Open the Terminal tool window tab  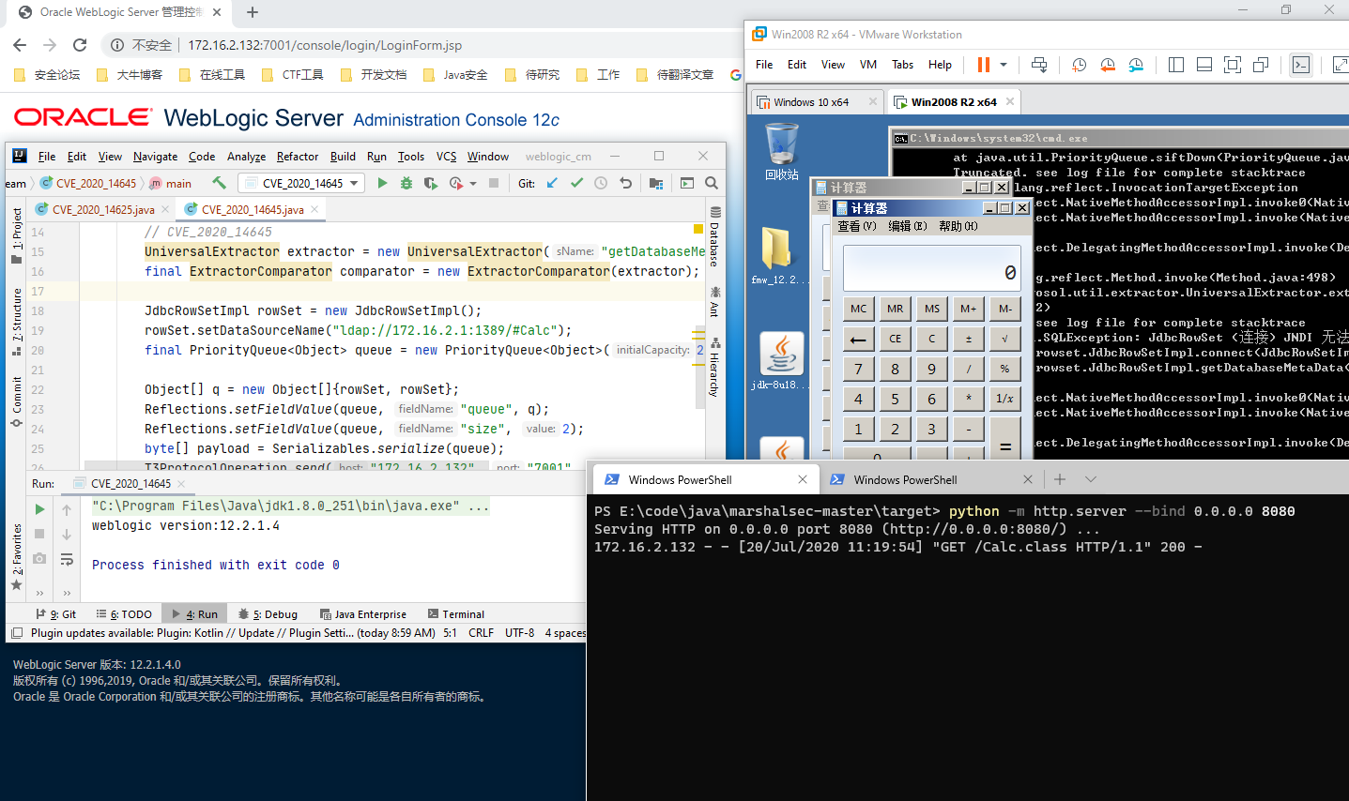point(456,614)
